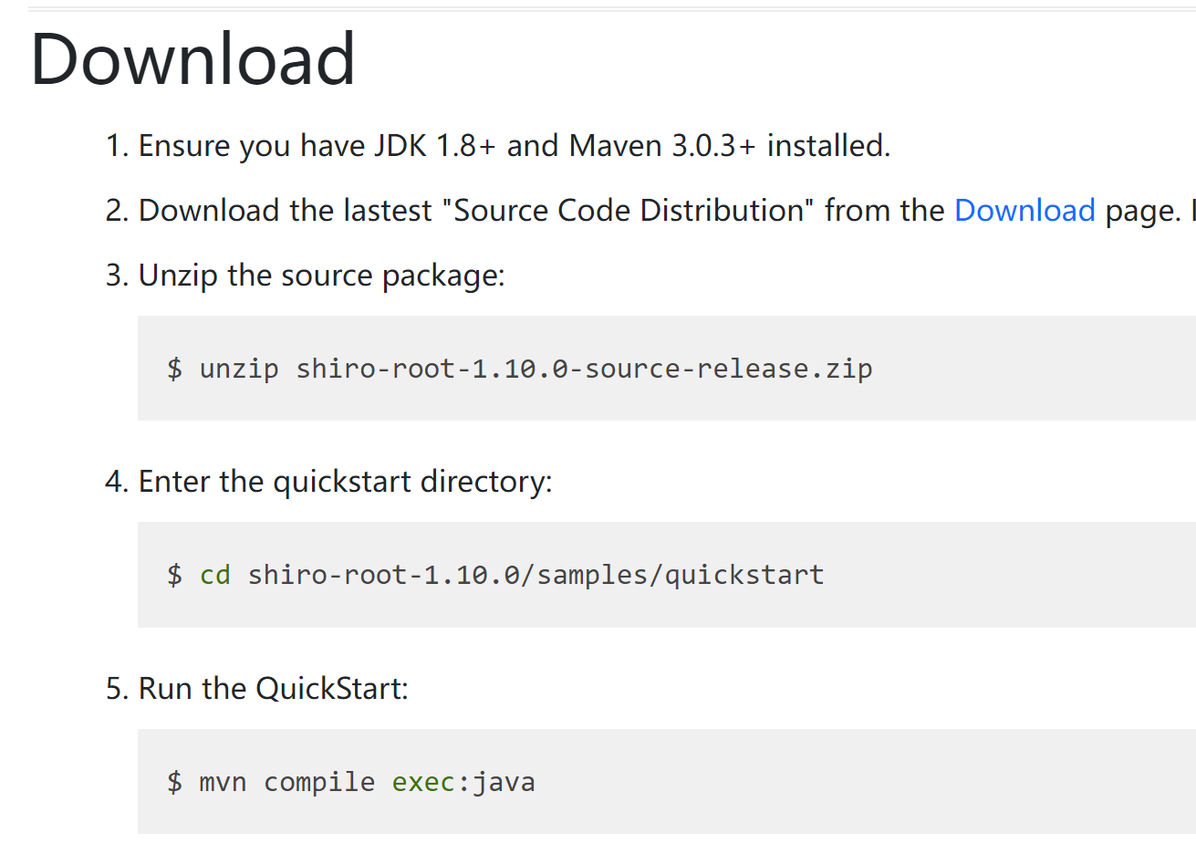Image resolution: width=1196 pixels, height=854 pixels.
Task: Click the word java after exec
Action: 504,782
